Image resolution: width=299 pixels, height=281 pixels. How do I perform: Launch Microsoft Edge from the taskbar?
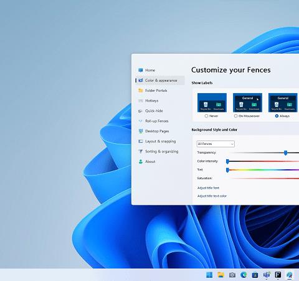tap(244, 275)
